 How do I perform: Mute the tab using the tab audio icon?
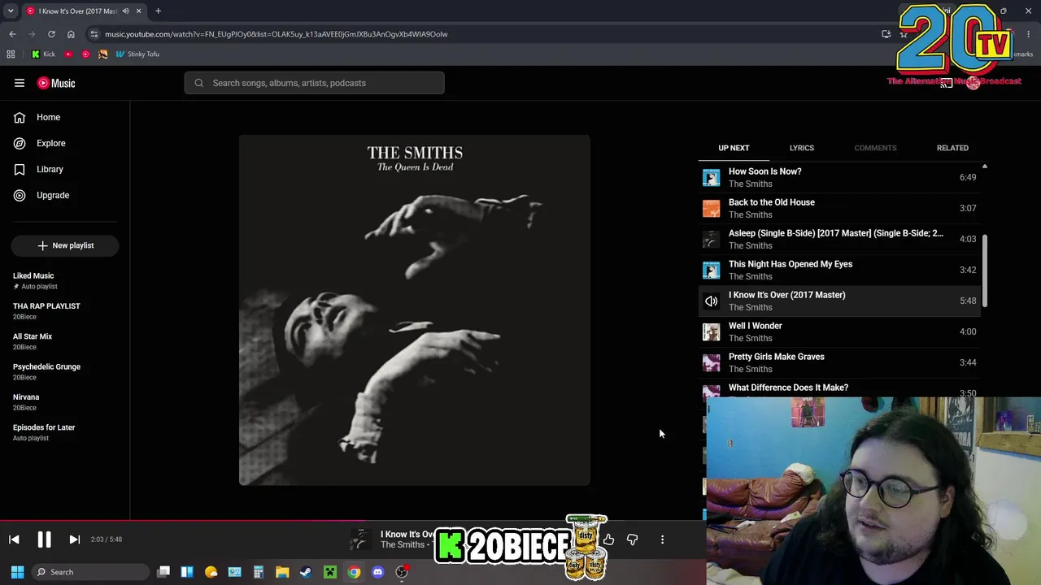(125, 11)
